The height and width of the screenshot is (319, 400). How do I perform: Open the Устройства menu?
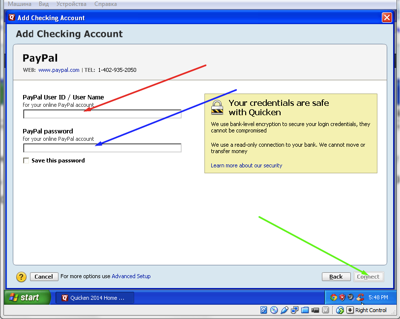[71, 4]
